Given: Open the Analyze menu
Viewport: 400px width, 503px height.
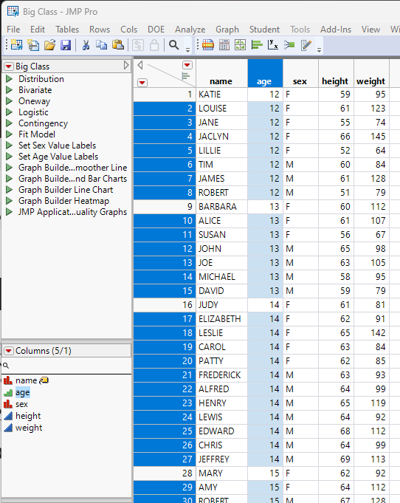Looking at the screenshot, I should (x=190, y=30).
